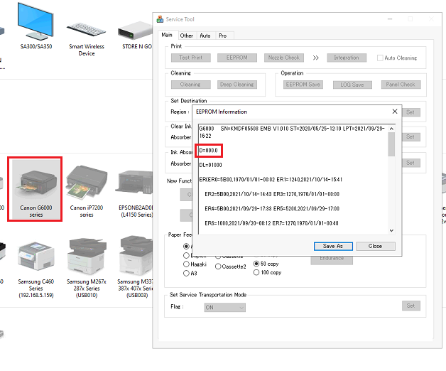
Task: Click the Deep Cleaning button
Action: click(237, 85)
